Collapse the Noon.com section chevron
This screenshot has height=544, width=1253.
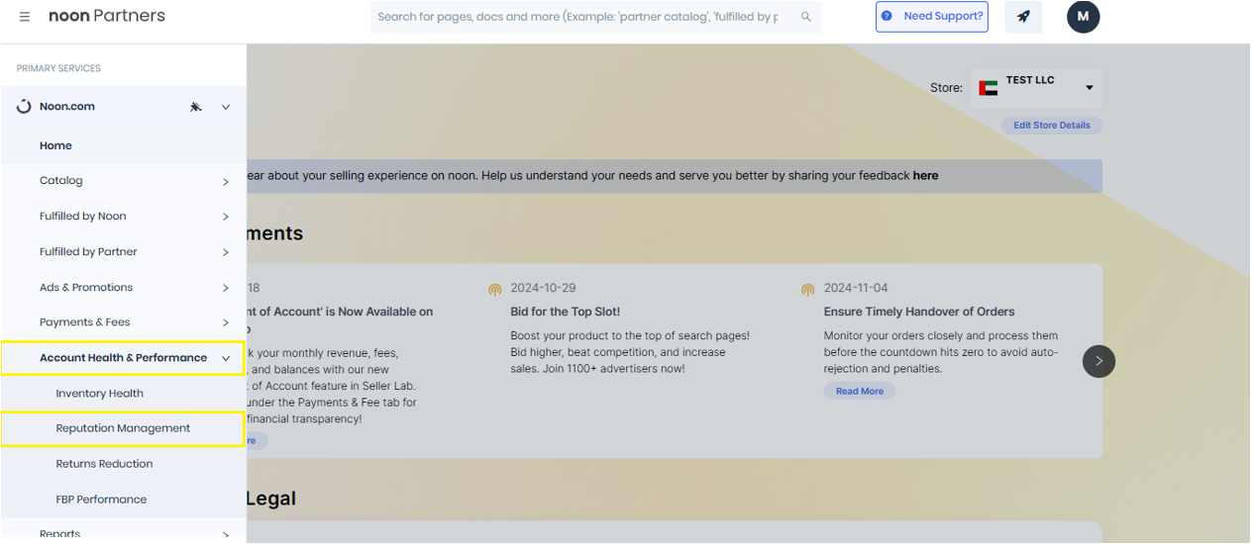[x=226, y=107]
